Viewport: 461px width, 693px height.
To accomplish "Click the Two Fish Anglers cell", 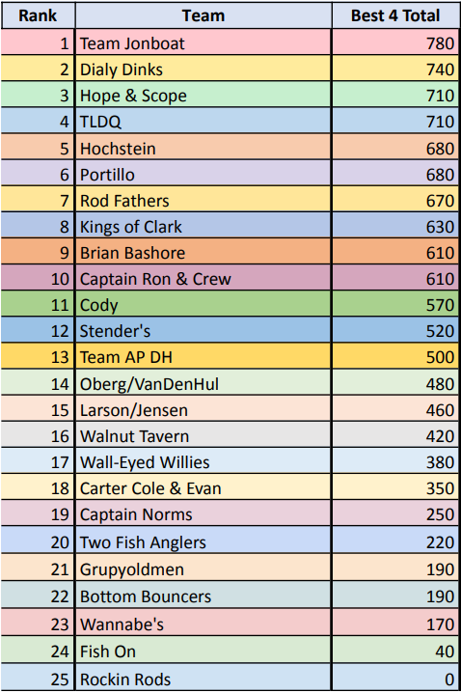I will [203, 541].
